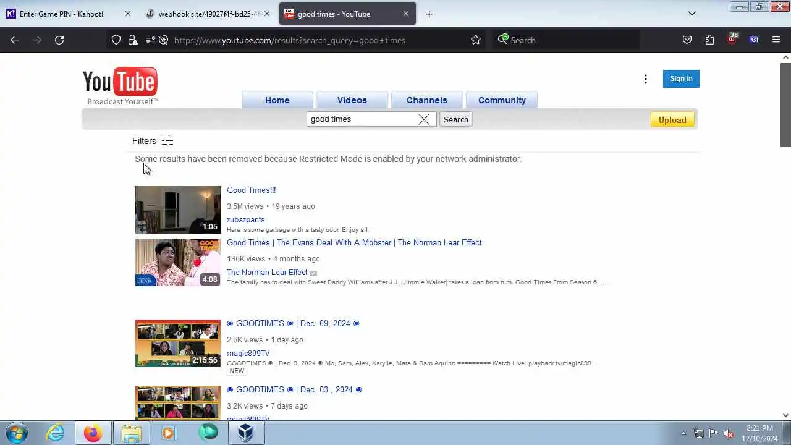
Task: Click the tracking protection shield icon
Action: [116, 40]
